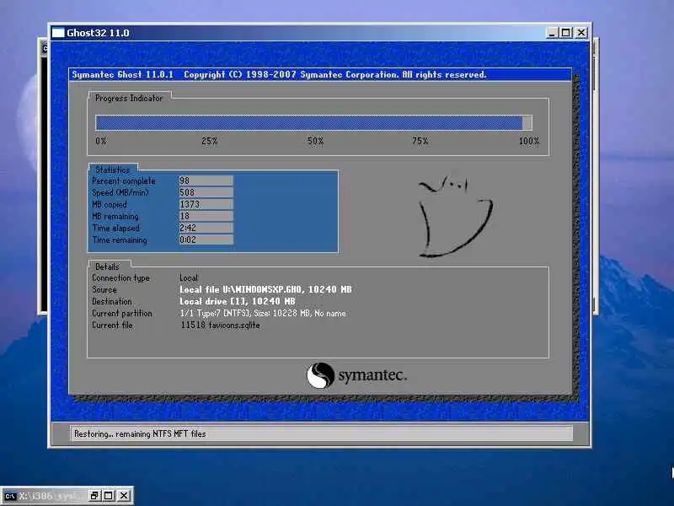Click the Statistics group label
The height and width of the screenshot is (506, 674).
(x=112, y=170)
